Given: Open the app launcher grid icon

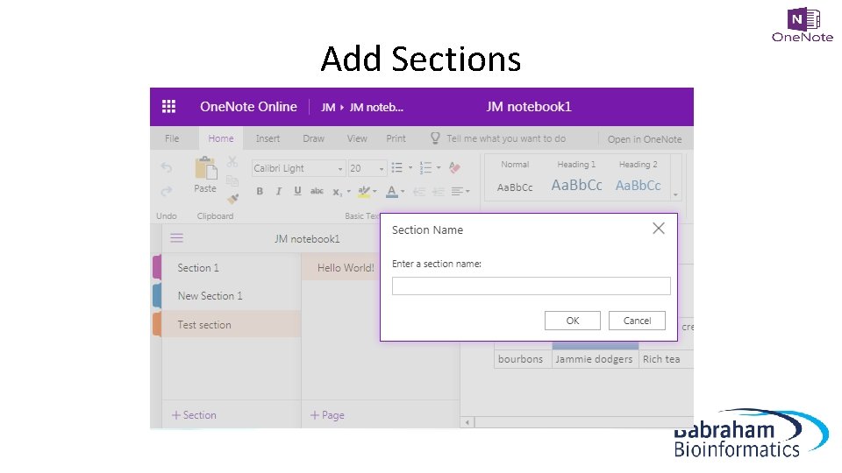Looking at the screenshot, I should [168, 106].
